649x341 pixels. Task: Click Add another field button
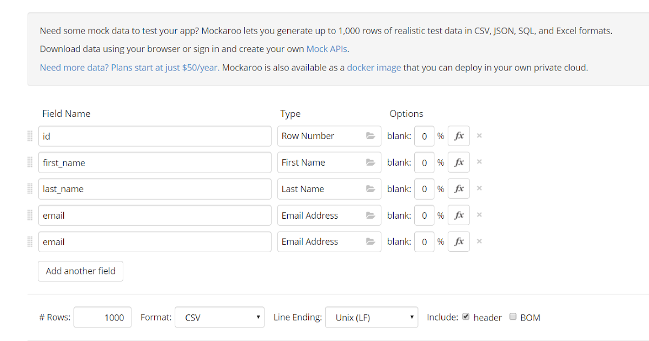click(81, 271)
